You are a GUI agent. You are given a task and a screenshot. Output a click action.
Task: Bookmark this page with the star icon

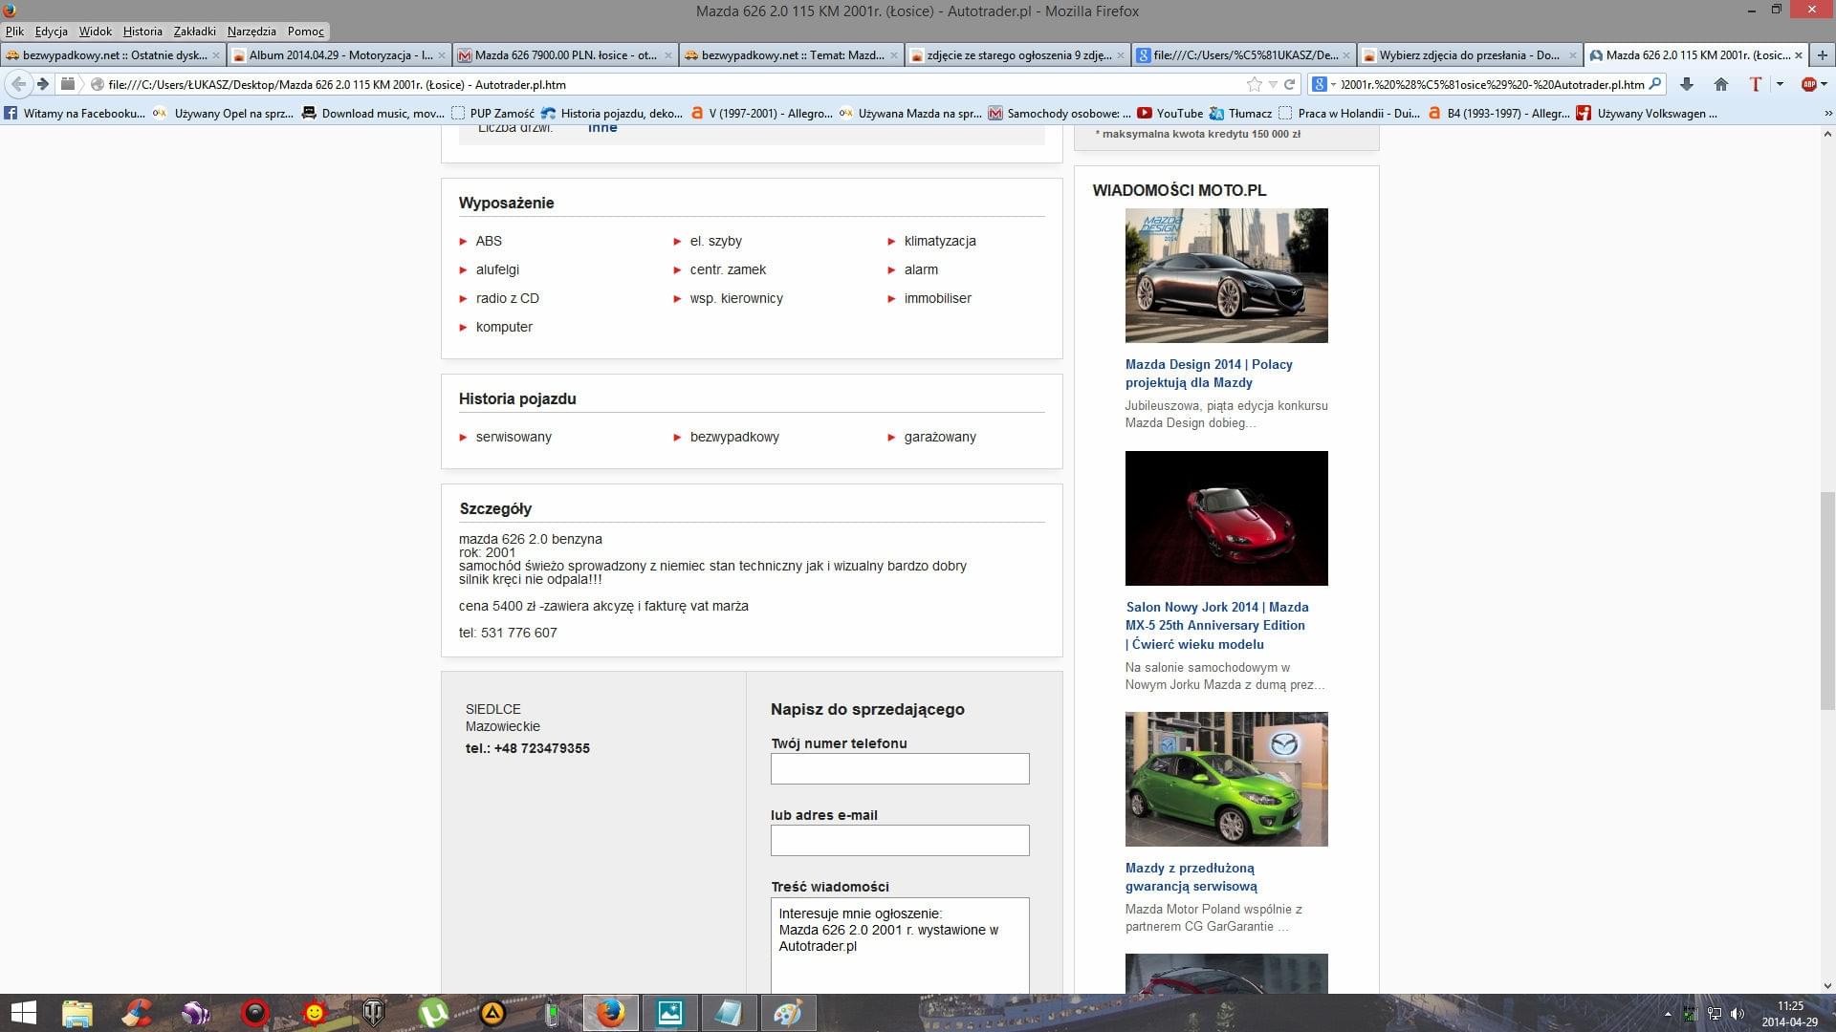pyautogui.click(x=1254, y=84)
